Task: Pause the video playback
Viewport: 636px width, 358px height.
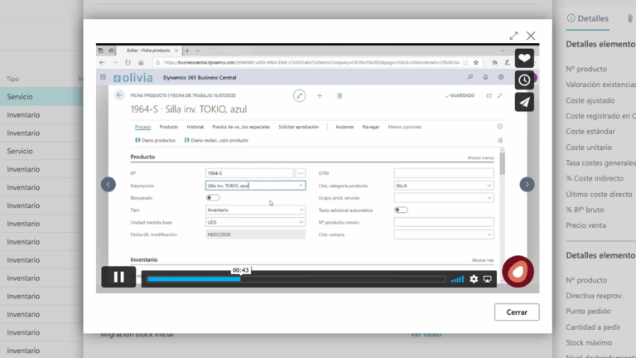Action: 118,277
